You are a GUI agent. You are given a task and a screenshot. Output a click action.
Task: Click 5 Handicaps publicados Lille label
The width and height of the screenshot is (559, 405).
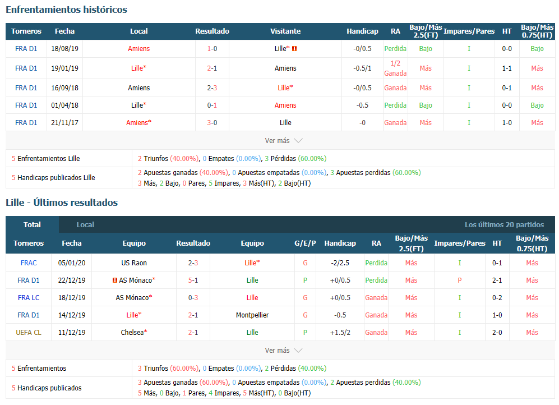point(53,178)
